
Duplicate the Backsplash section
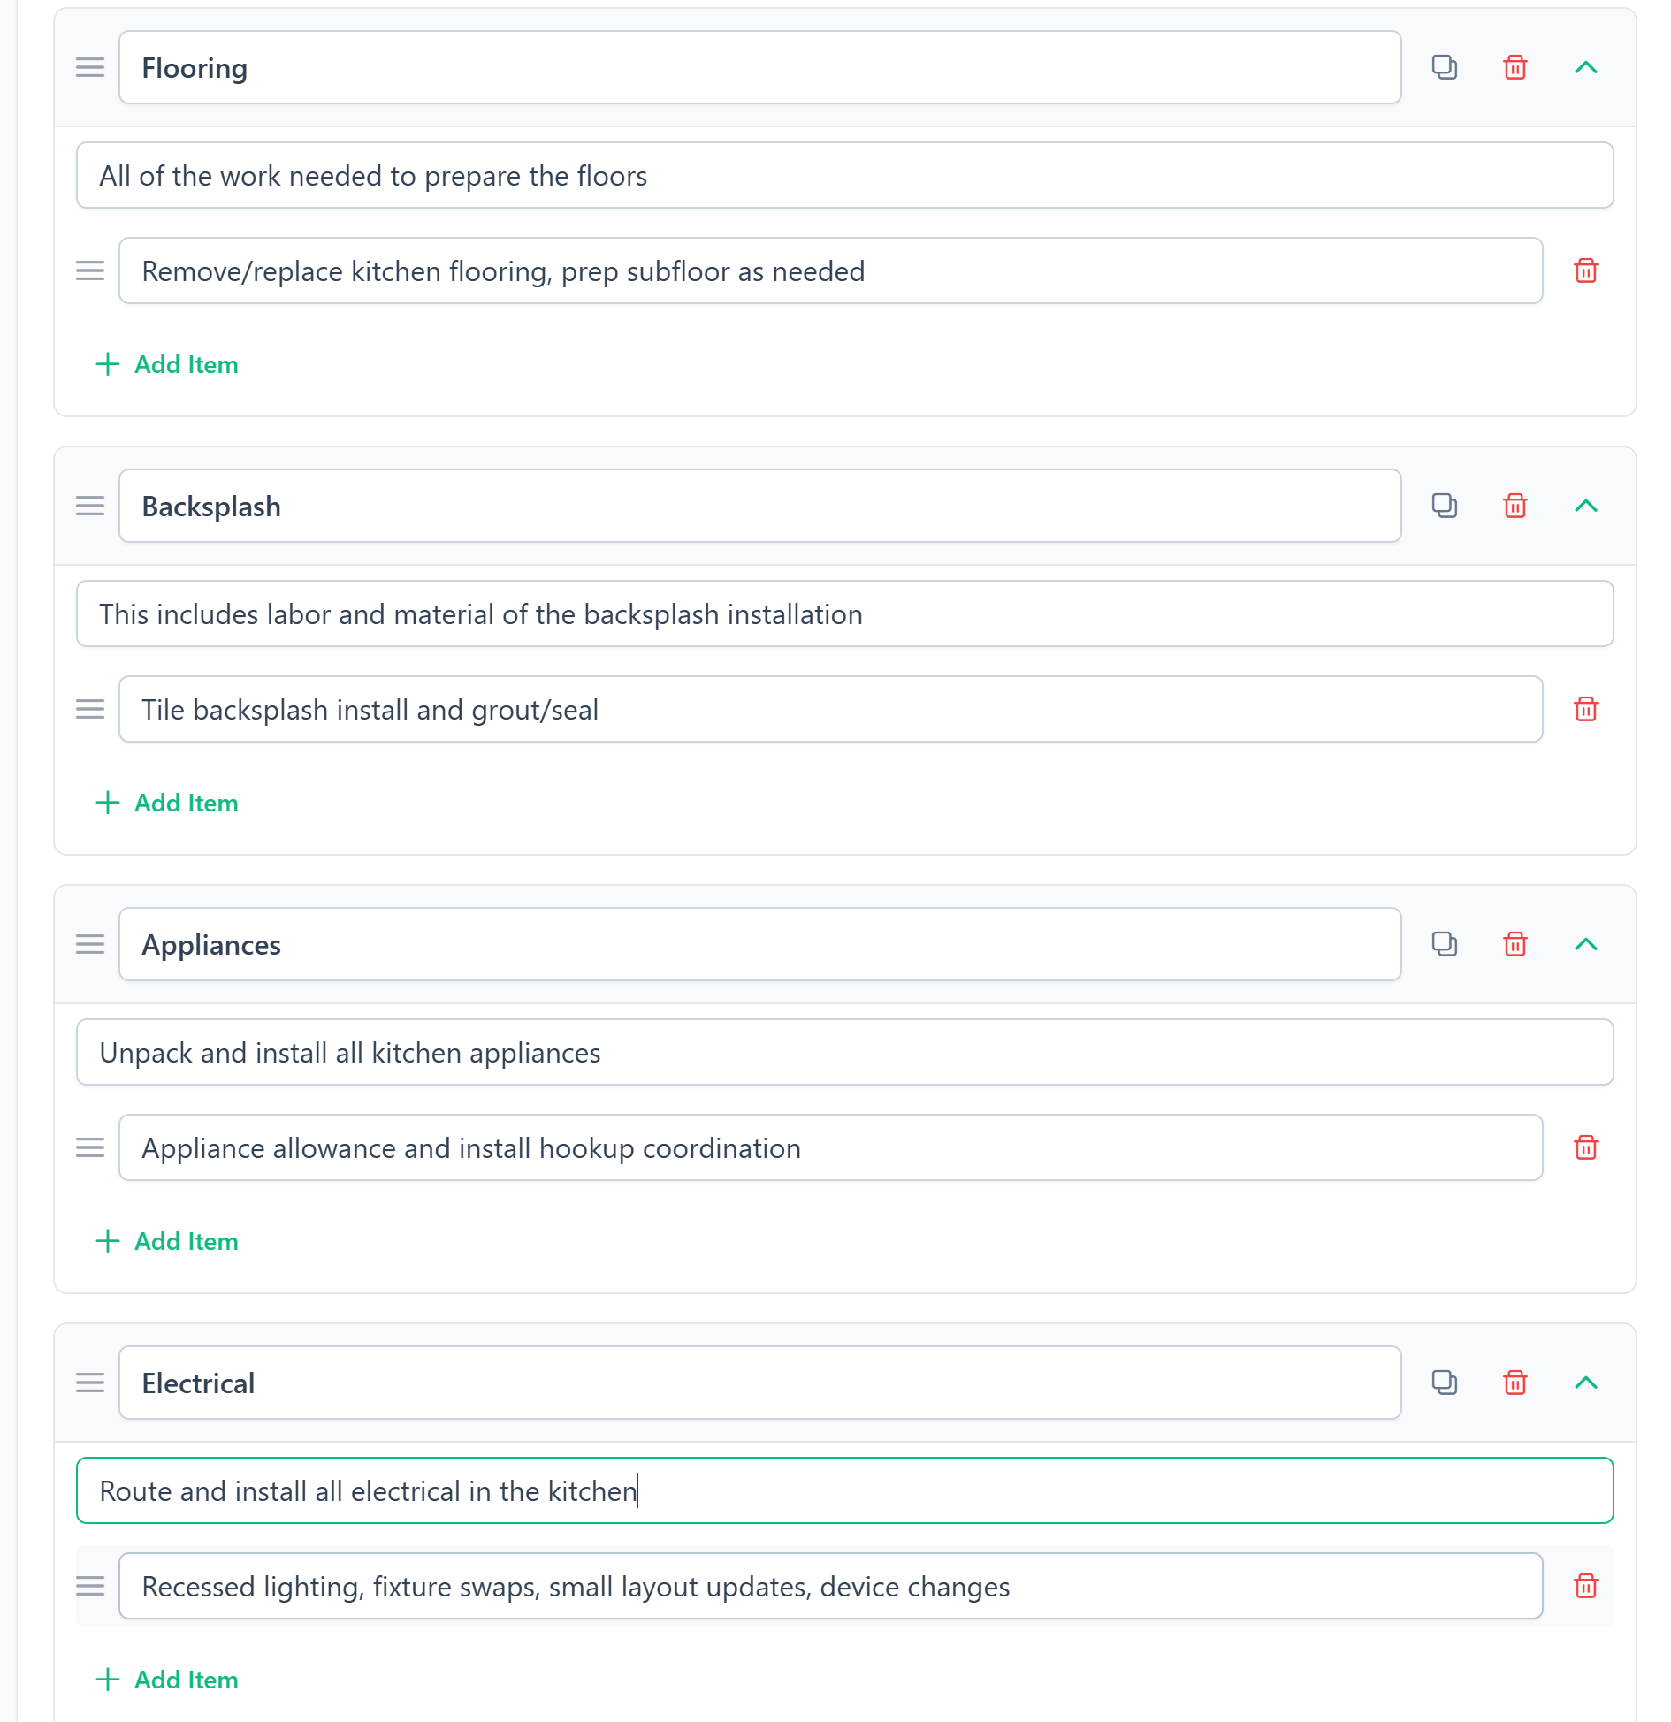pos(1444,506)
